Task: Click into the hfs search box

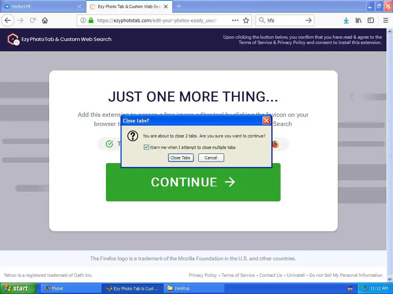Action: [x=285, y=20]
